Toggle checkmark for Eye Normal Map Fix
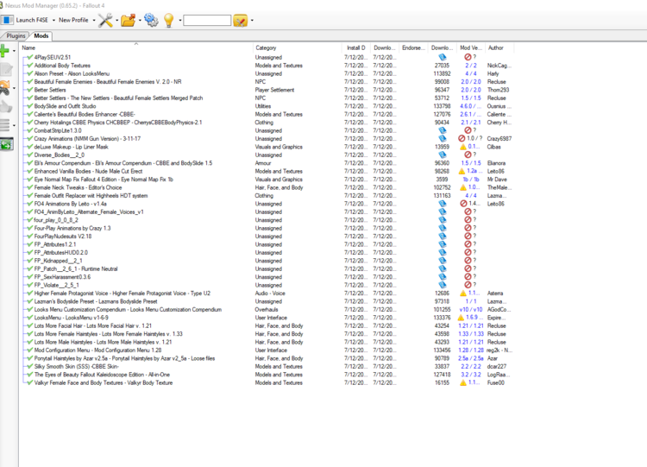The image size is (647, 467). pos(29,180)
